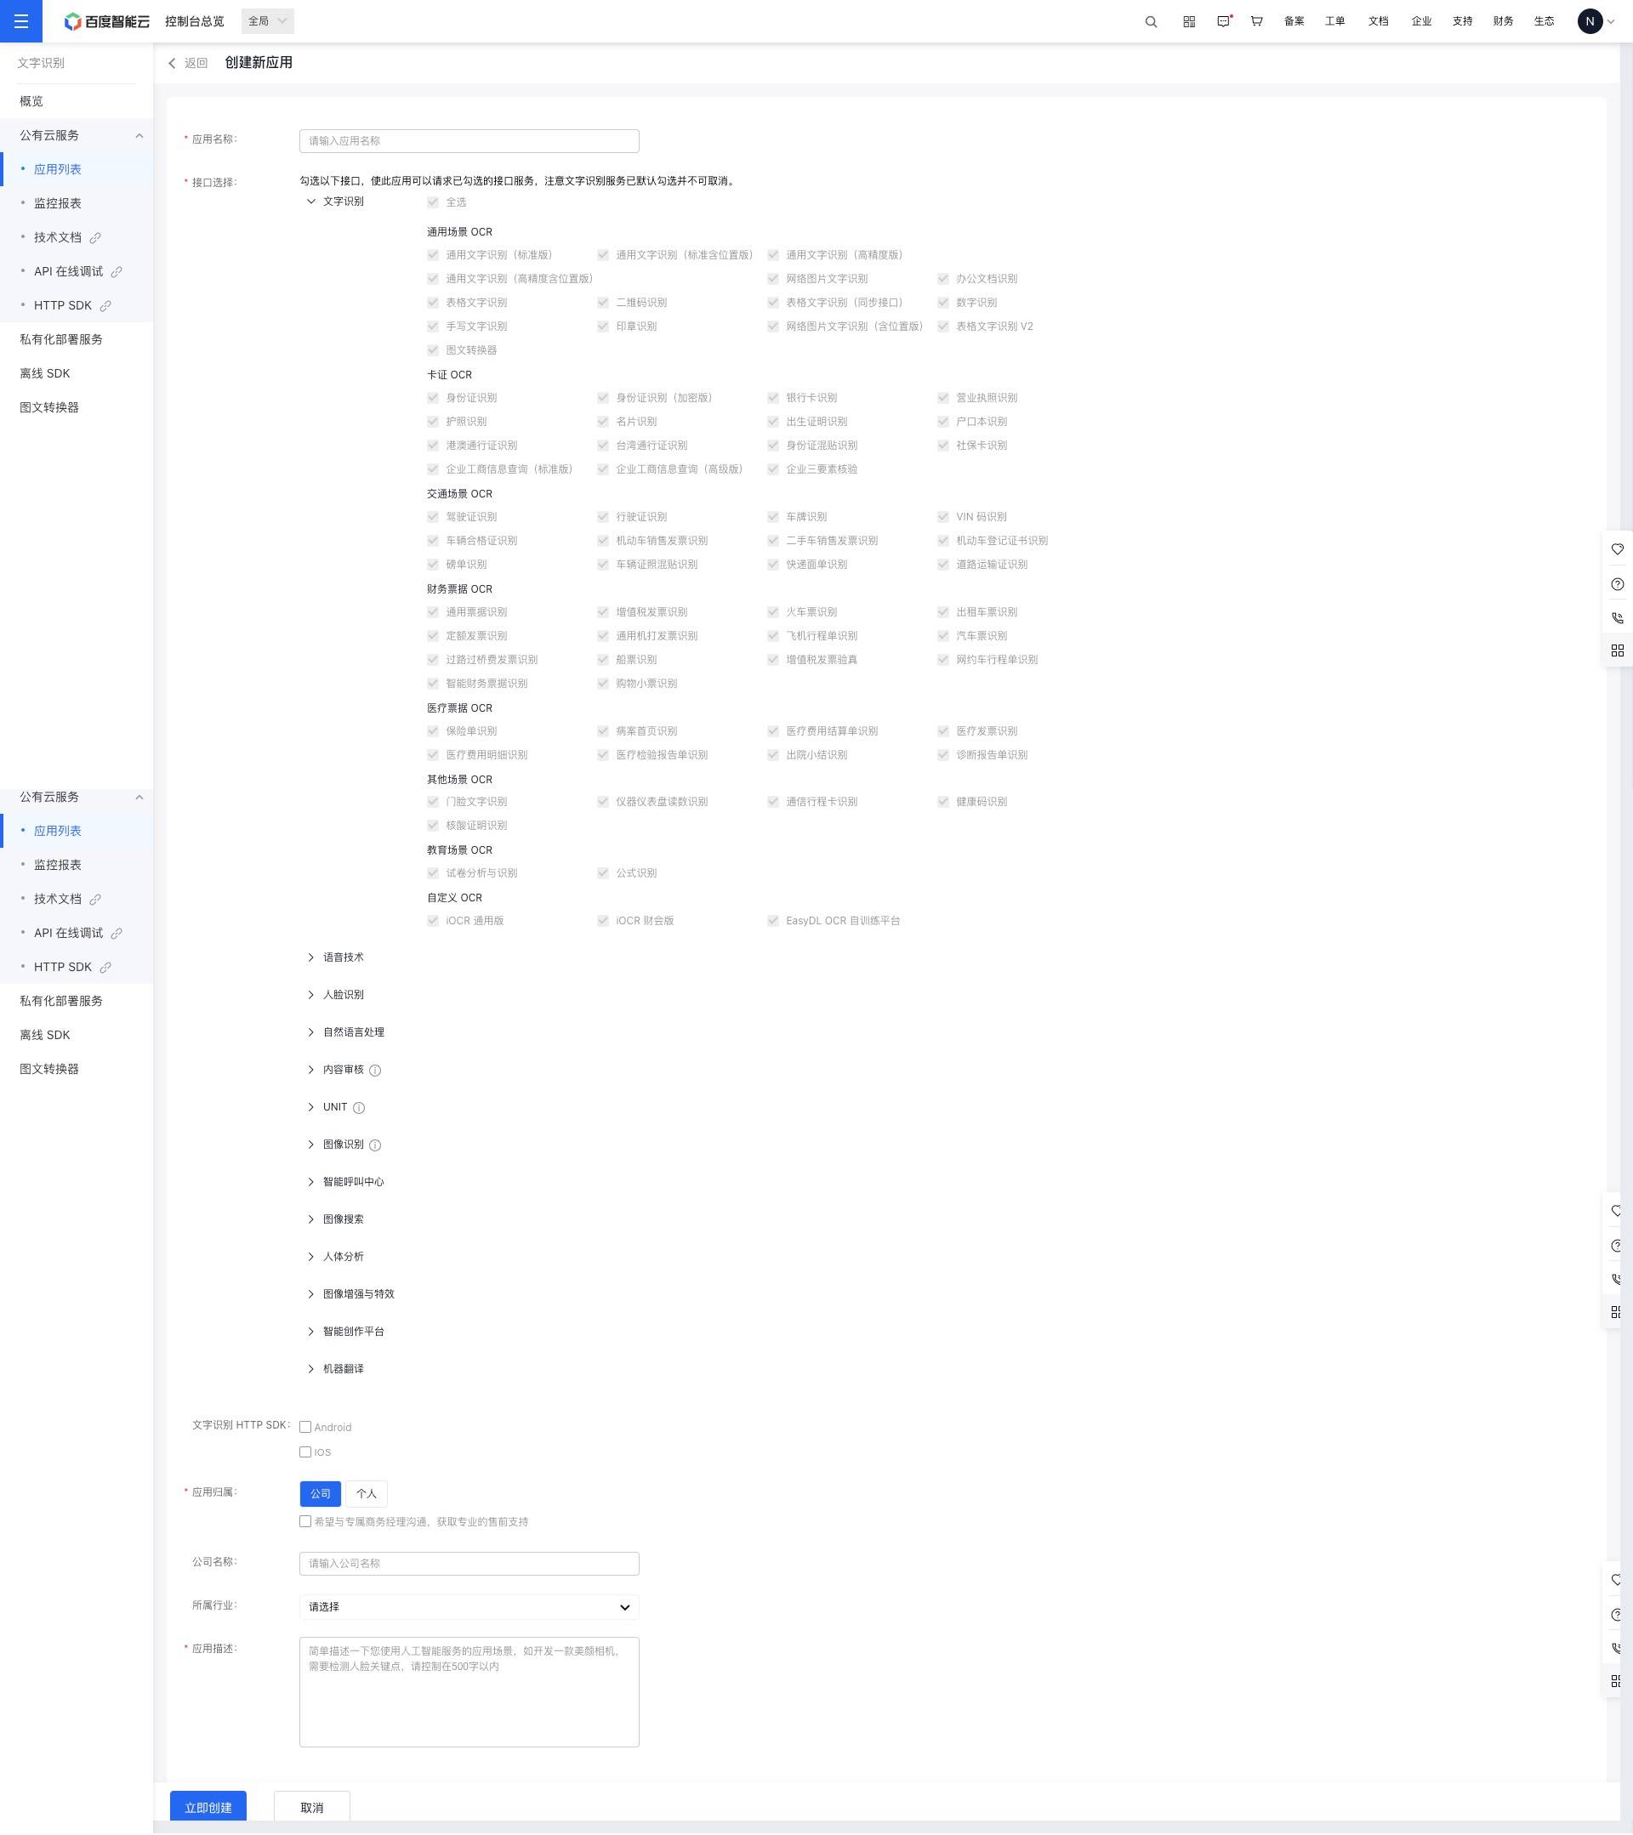The width and height of the screenshot is (1633, 1835).
Task: Click the hamburger menu icon
Action: pyautogui.click(x=20, y=20)
